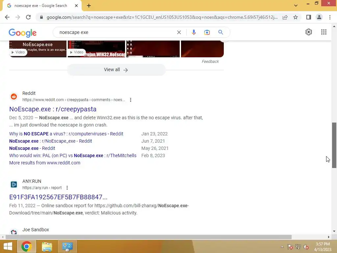
Task: Click the Jan 23, 2022 date text
Action: click(x=154, y=134)
